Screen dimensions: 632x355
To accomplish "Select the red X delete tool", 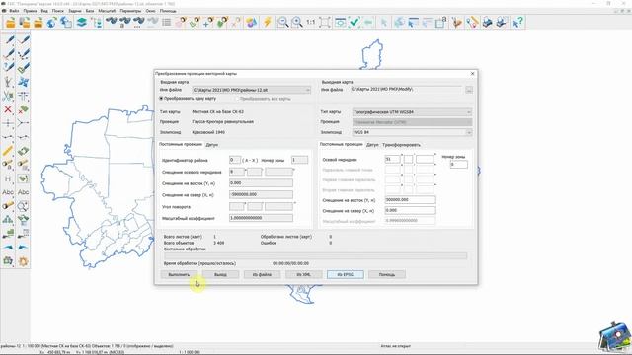I will click(x=8, y=109).
